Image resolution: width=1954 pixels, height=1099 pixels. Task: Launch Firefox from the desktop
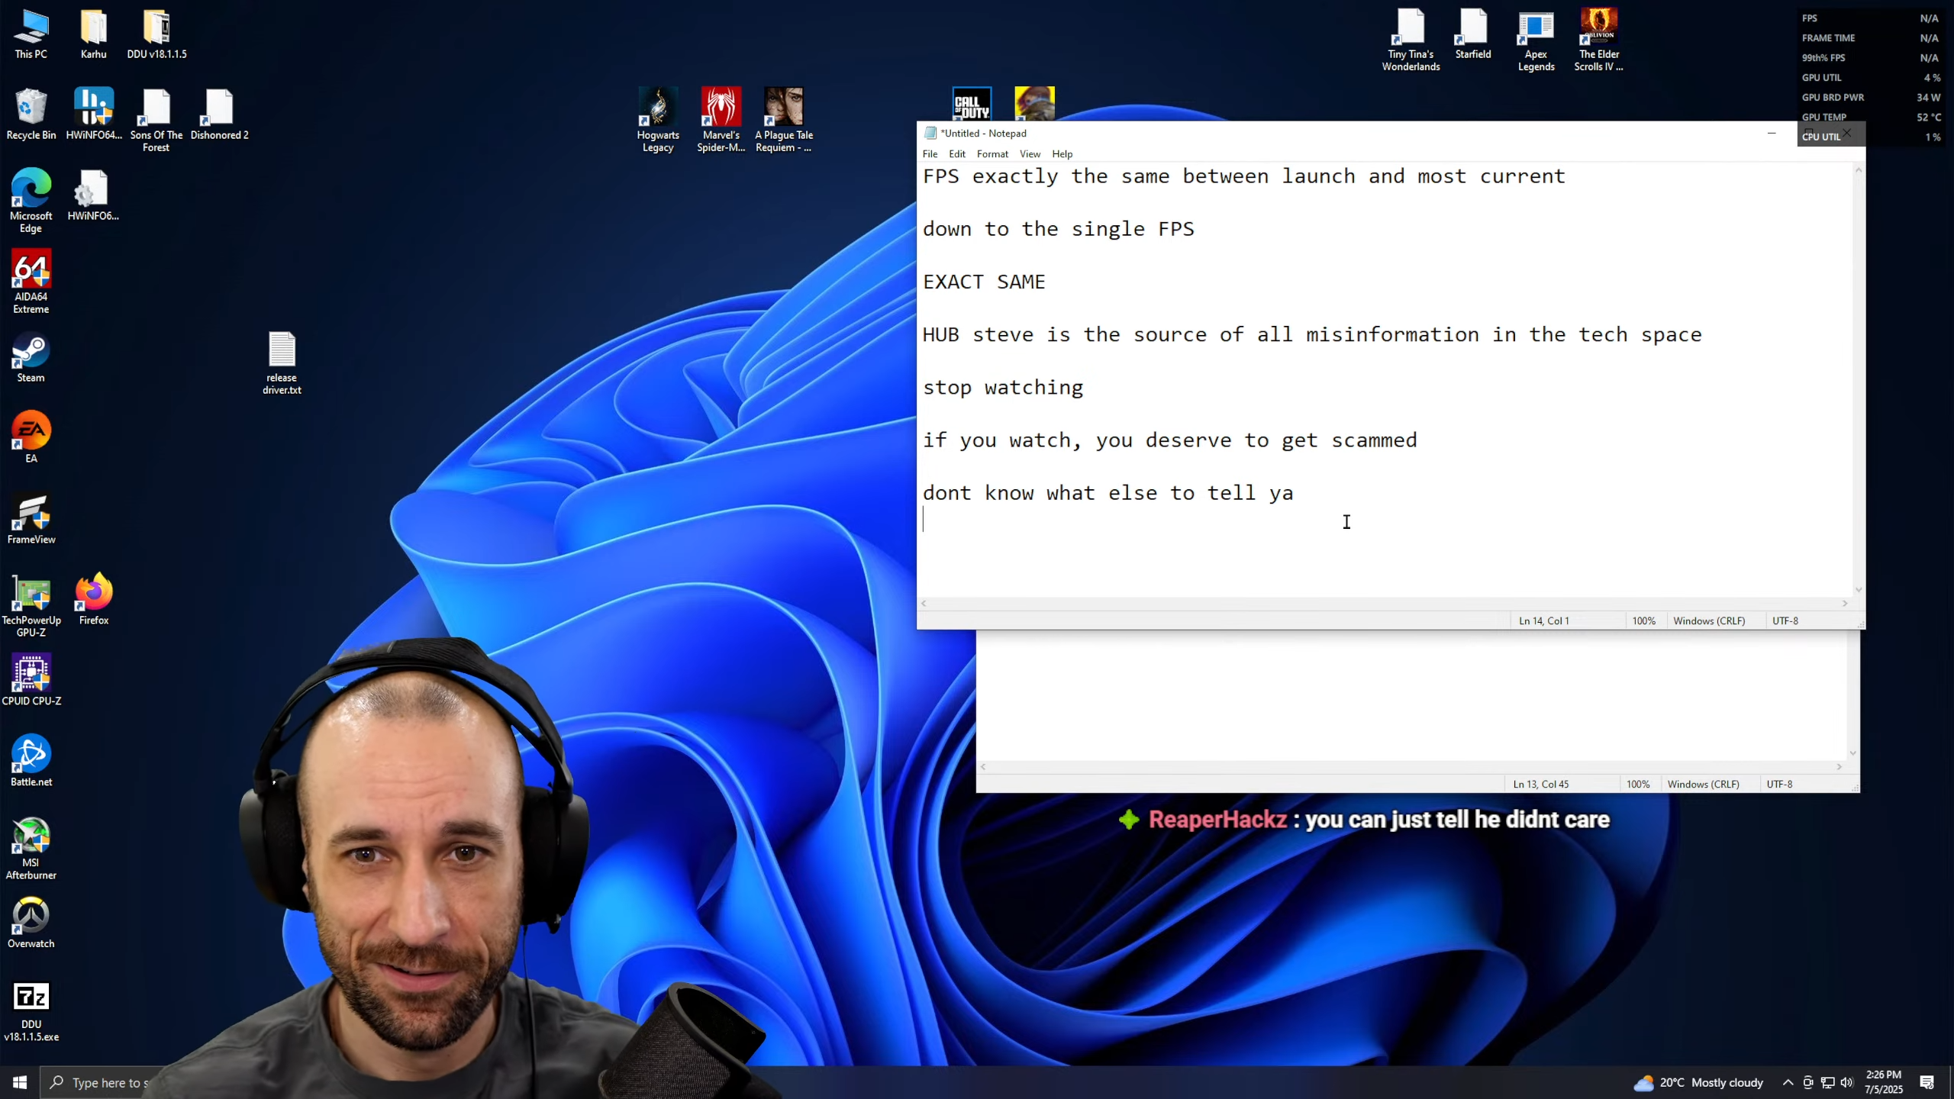94,600
